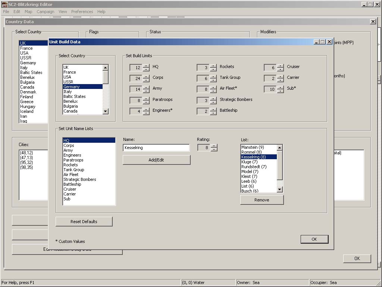The width and height of the screenshot is (382, 287).
Task: Click the Name input field
Action: [156, 148]
